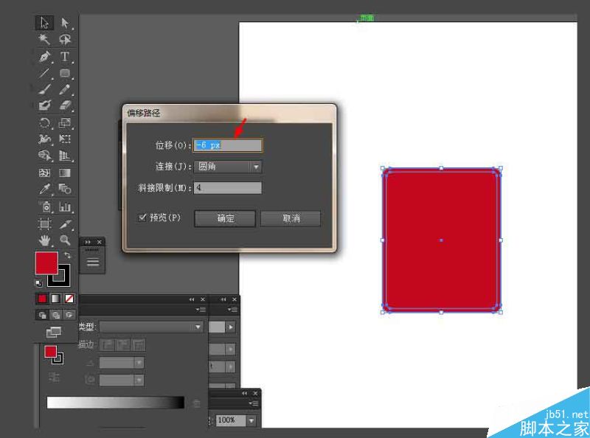Click the black-to-white gradient slider bar
The width and height of the screenshot is (590, 438).
116,403
